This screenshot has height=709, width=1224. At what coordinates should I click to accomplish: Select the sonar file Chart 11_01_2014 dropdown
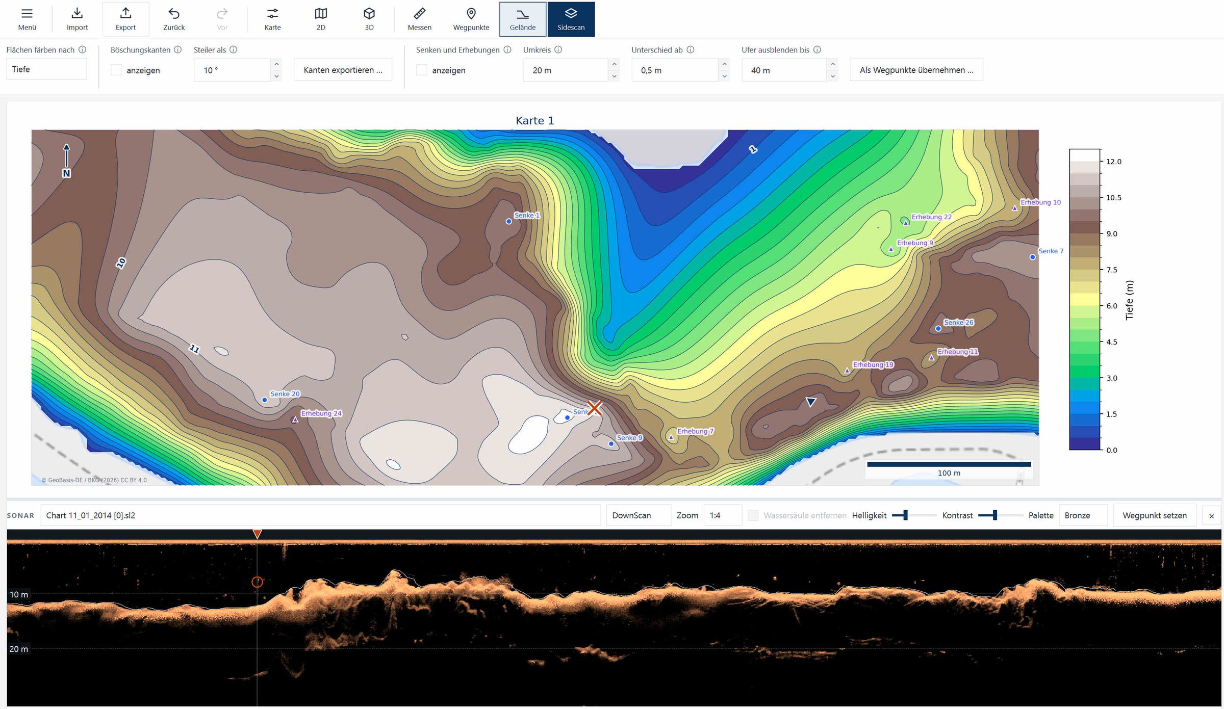coord(320,515)
